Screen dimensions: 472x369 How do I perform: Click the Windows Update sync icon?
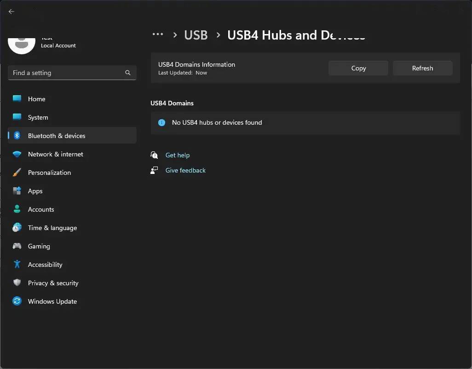click(17, 301)
